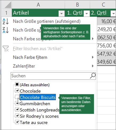
Task: Expand the Zahlenfilter submenu arrow
Action: (x=93, y=66)
